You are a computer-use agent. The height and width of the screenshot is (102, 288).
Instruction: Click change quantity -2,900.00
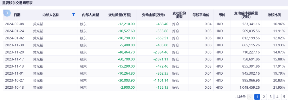127,88
